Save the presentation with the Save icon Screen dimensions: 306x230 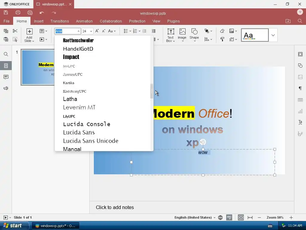pyautogui.click(x=6, y=13)
